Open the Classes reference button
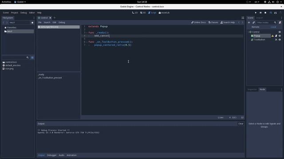This screenshot has height=159, width=284. pos(213,23)
